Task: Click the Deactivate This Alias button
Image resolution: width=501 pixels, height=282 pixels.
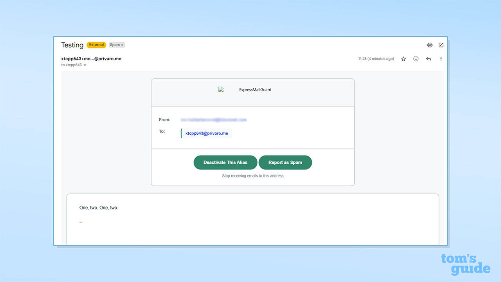Action: click(225, 162)
